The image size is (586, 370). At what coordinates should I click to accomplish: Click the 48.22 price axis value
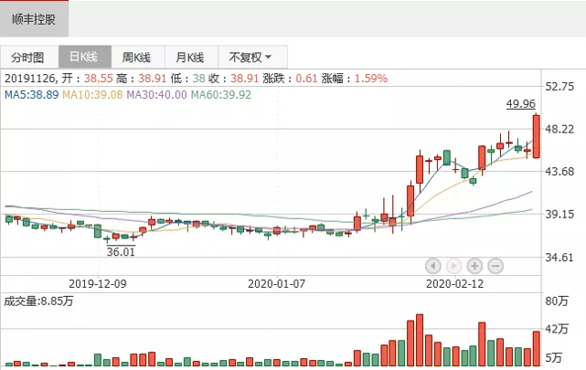(559, 129)
